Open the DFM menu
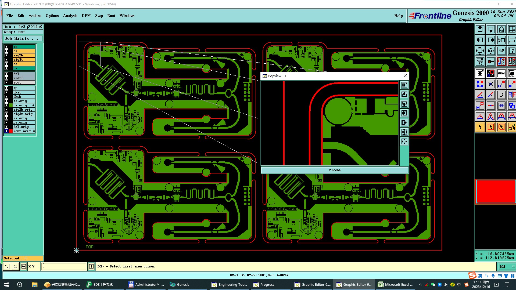 tap(86, 16)
